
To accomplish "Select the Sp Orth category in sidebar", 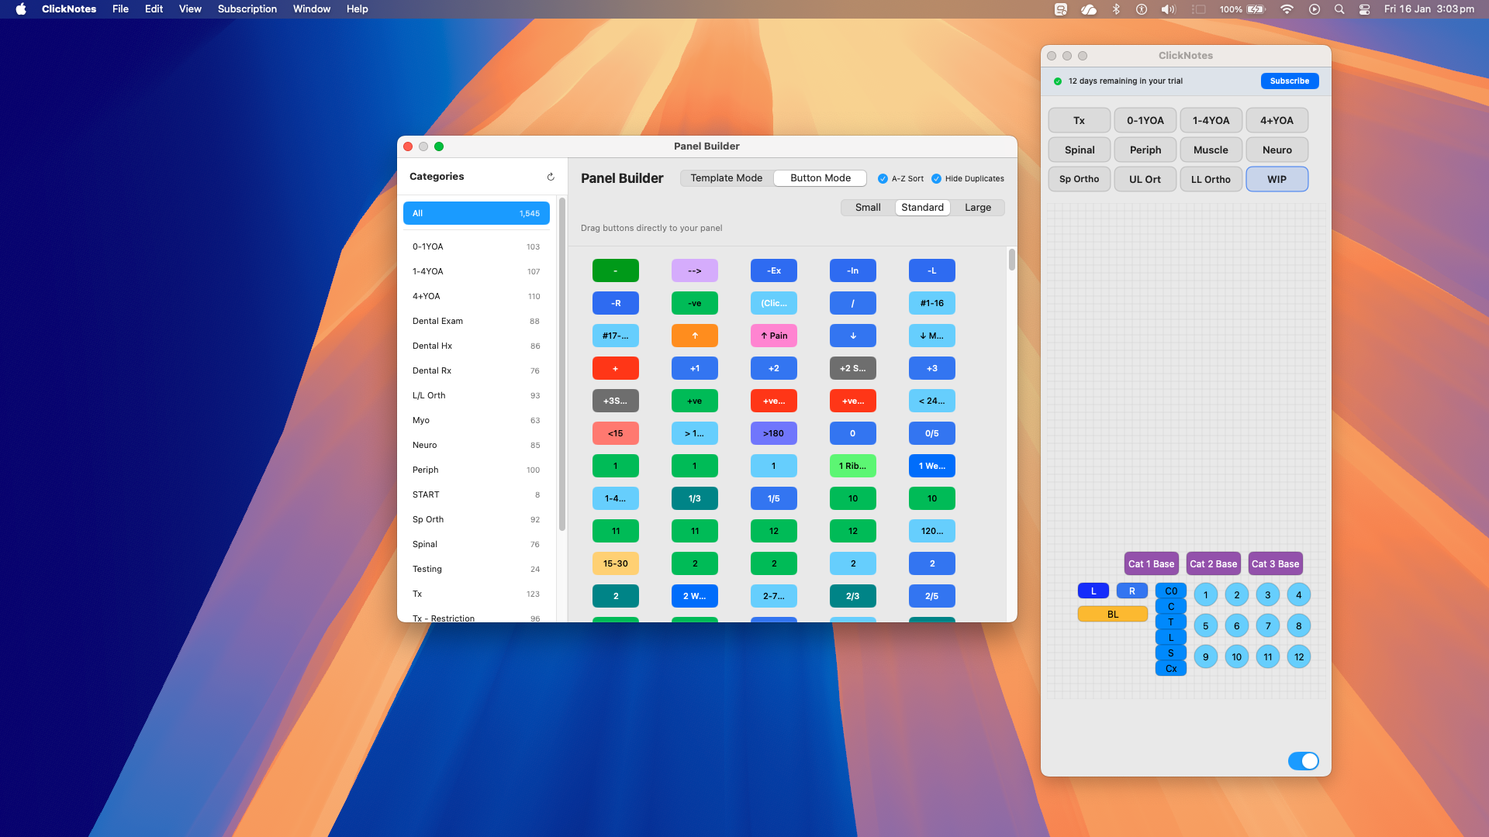I will [x=476, y=519].
